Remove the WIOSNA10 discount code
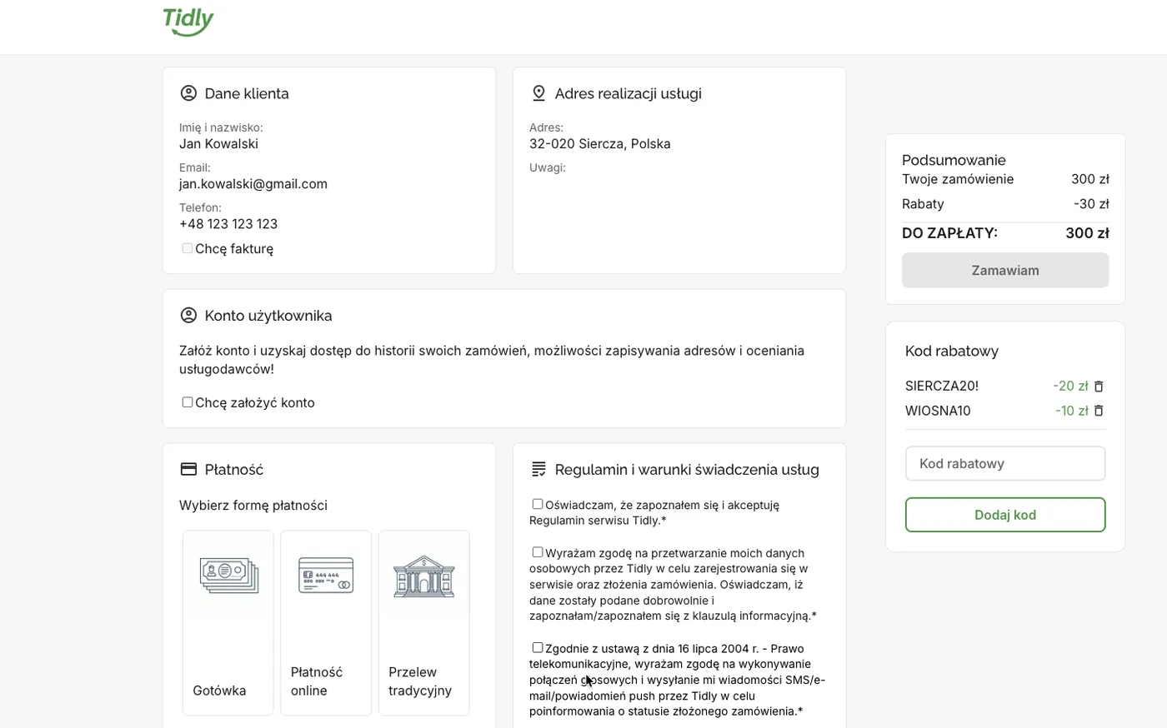1167x728 pixels. click(x=1099, y=411)
